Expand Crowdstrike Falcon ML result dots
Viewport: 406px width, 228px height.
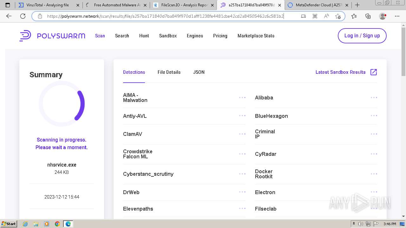(x=242, y=154)
